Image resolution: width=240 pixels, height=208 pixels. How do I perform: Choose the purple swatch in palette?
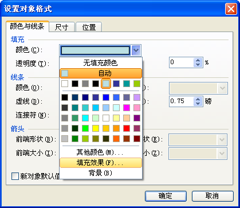click(x=137, y=118)
